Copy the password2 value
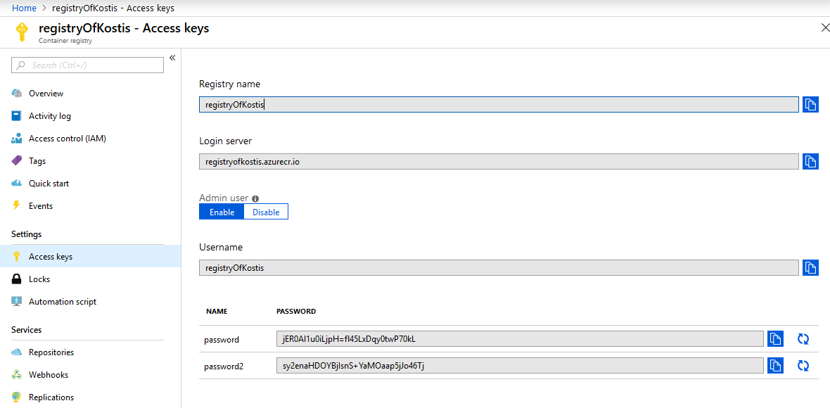The height and width of the screenshot is (408, 830). (x=775, y=366)
